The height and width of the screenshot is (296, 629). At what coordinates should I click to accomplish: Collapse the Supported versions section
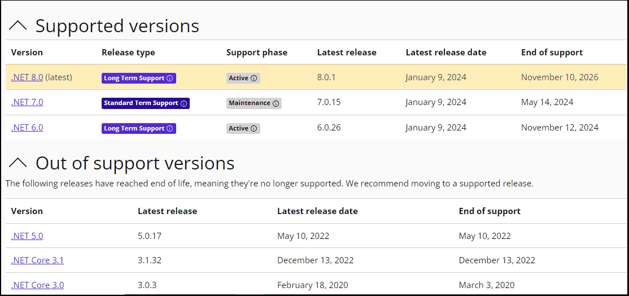[18, 26]
